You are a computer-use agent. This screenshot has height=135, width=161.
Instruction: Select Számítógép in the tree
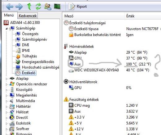[26, 28]
